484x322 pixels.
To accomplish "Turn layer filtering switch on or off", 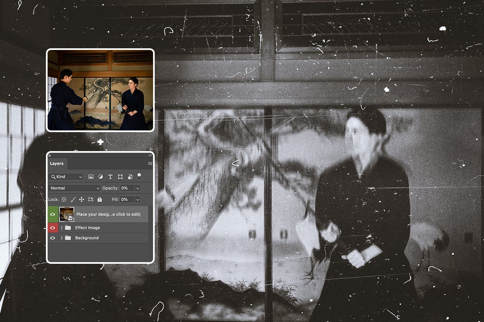I will point(139,176).
